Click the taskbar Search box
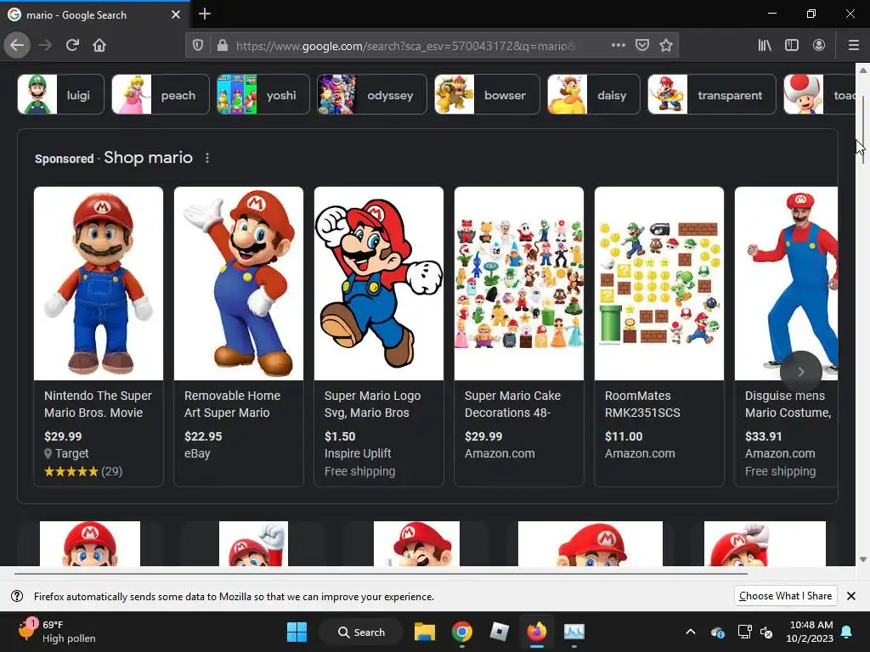The height and width of the screenshot is (652, 870). 361,632
